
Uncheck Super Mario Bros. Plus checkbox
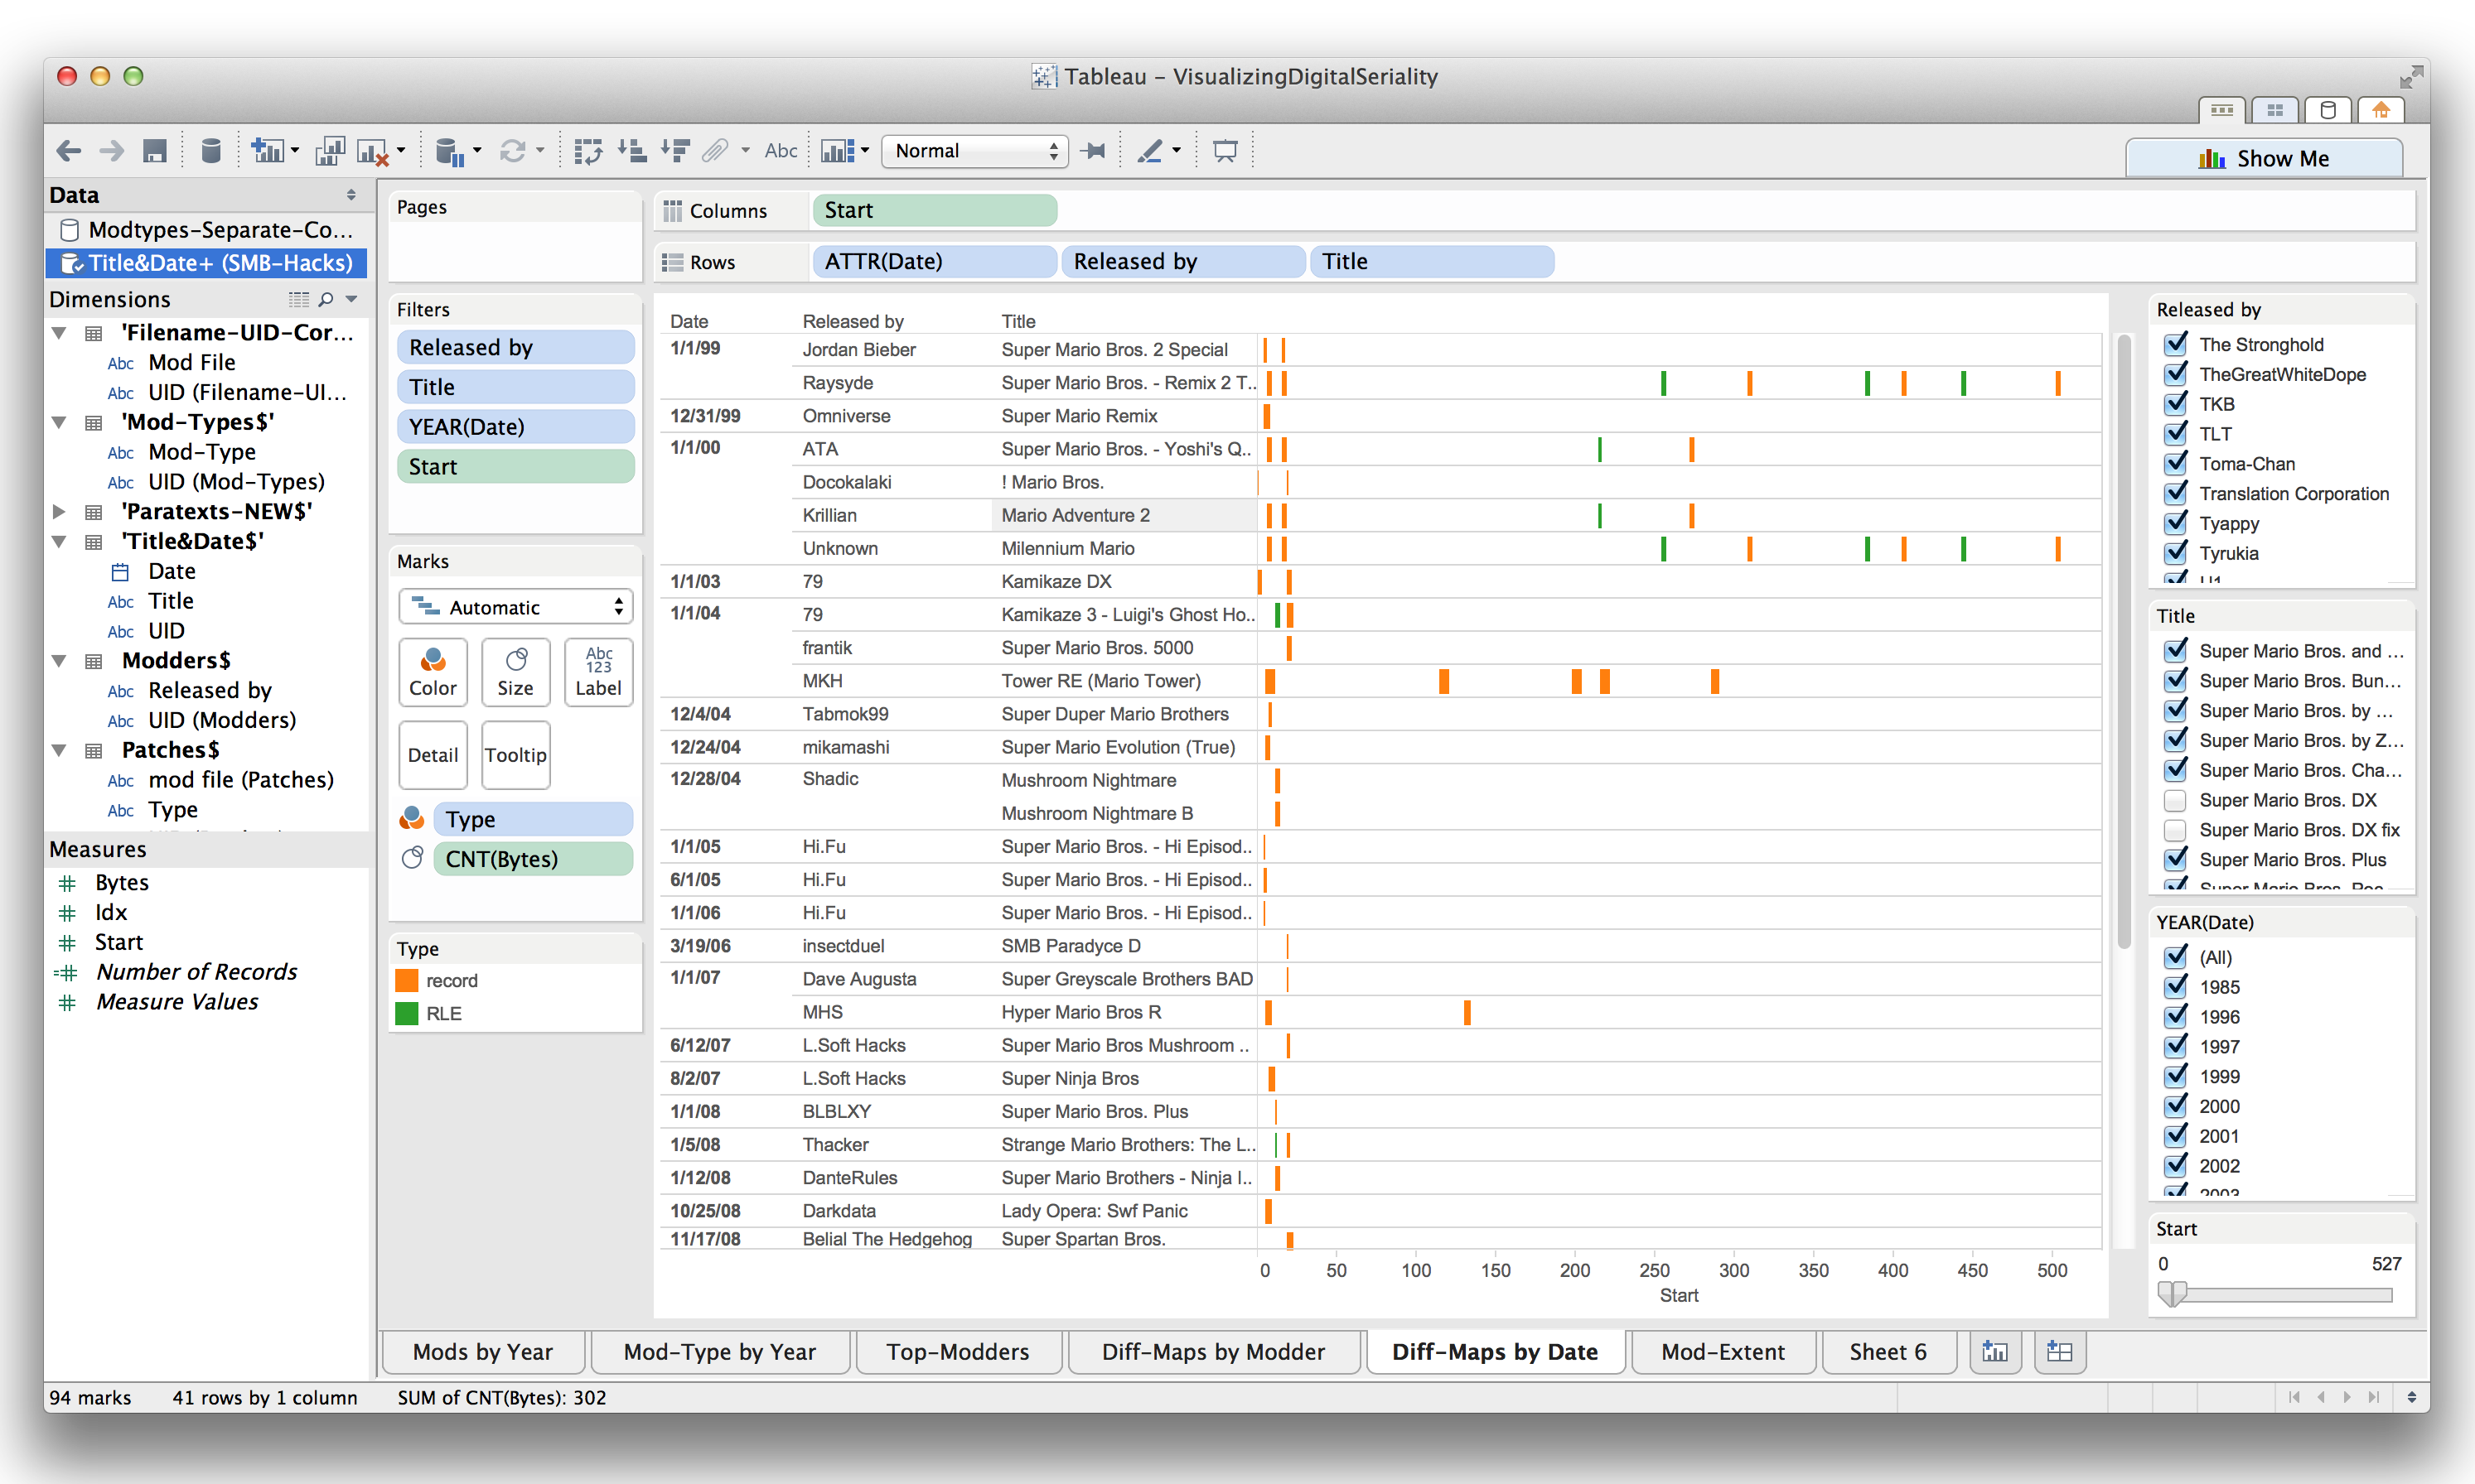click(x=2175, y=859)
